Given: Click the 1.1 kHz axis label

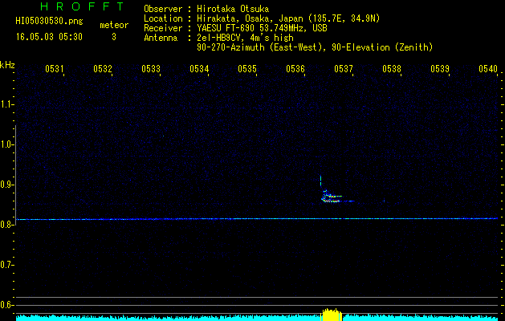Looking at the screenshot, I should click(6, 104).
